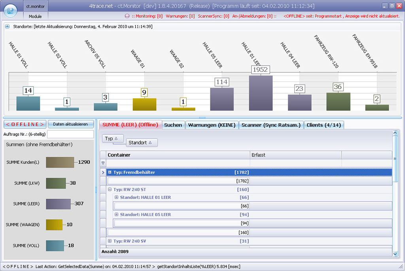
Task: Click the red OFFLINE button
Action: 25,124
